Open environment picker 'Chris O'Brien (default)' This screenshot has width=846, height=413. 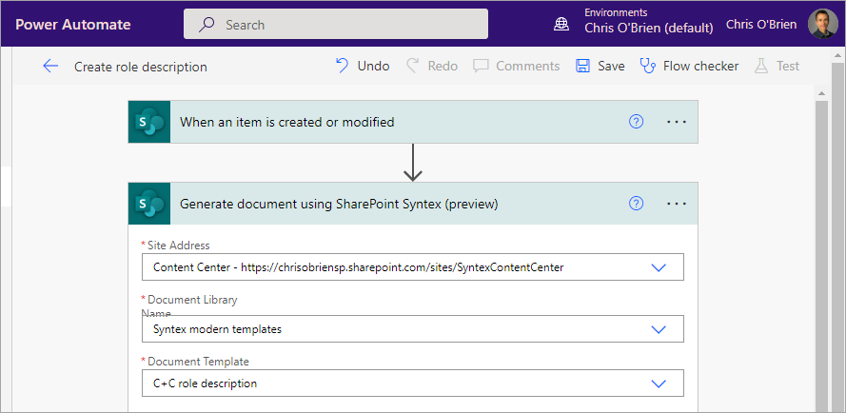click(648, 27)
